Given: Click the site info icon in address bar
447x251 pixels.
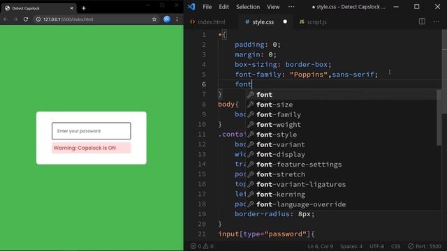Looking at the screenshot, I should pos(38,19).
